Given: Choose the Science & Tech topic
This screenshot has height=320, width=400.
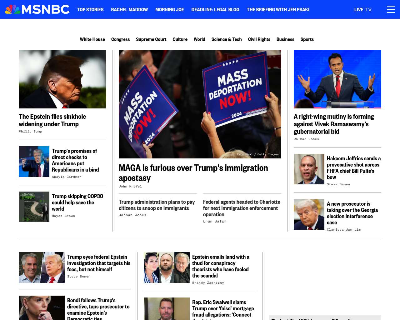Looking at the screenshot, I should pyautogui.click(x=227, y=39).
